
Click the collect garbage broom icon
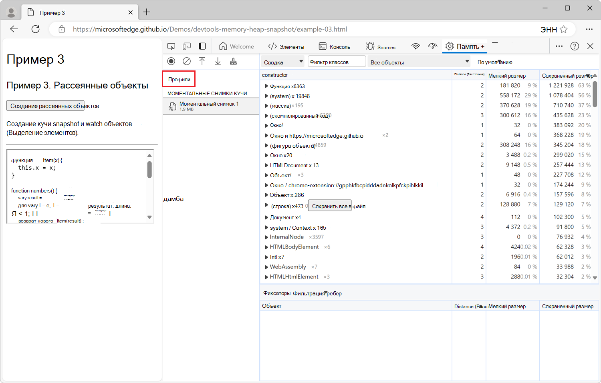[233, 61]
